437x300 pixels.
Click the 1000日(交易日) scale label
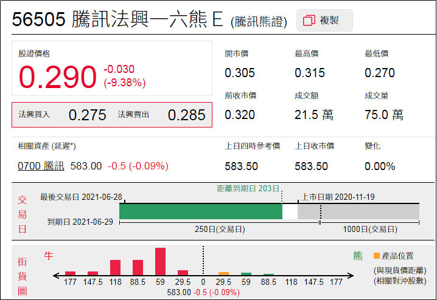pos(370,230)
